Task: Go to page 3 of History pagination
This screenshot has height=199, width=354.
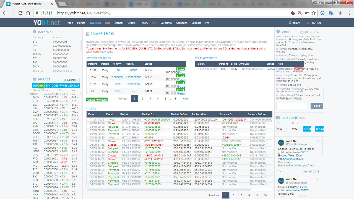Action: click(x=241, y=195)
